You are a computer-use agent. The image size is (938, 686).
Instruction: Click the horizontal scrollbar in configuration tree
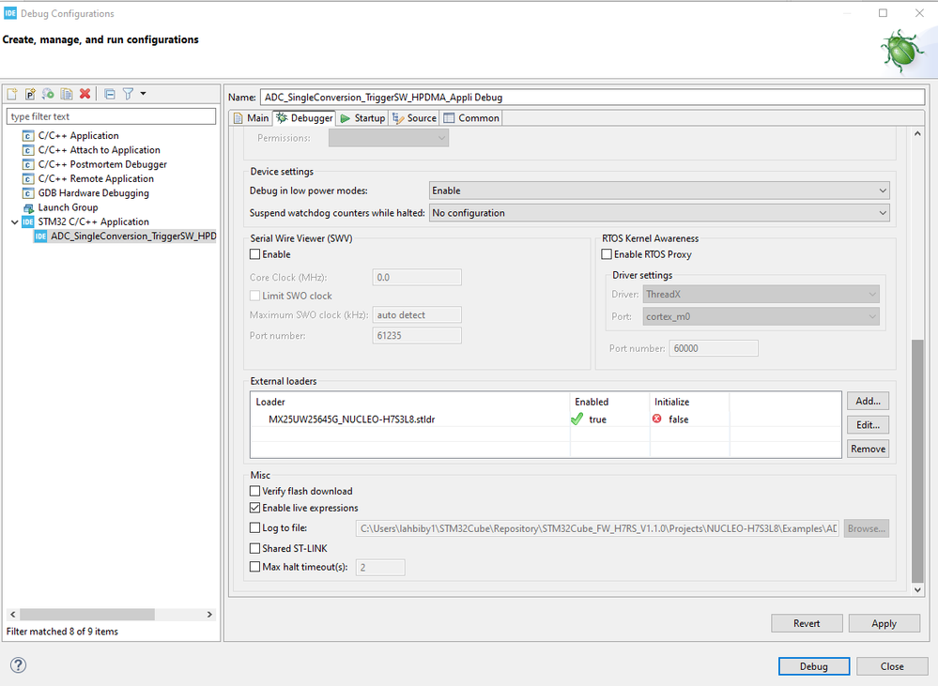[87, 615]
